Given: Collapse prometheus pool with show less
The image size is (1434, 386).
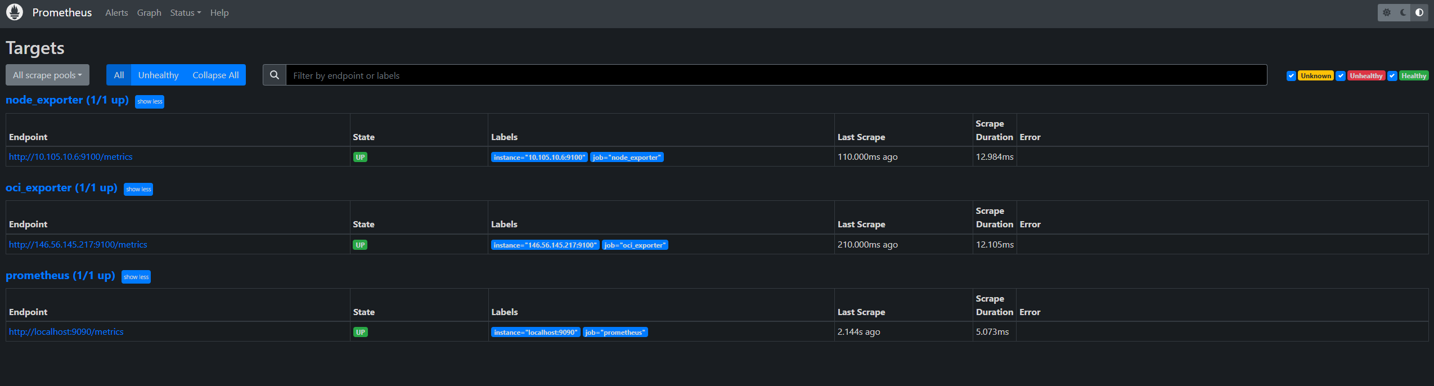Looking at the screenshot, I should (x=136, y=277).
